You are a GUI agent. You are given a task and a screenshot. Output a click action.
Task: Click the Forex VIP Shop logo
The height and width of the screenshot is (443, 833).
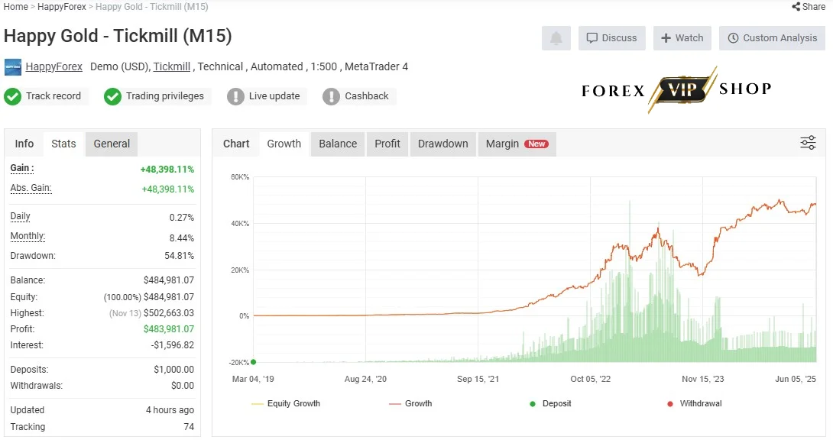coord(676,89)
